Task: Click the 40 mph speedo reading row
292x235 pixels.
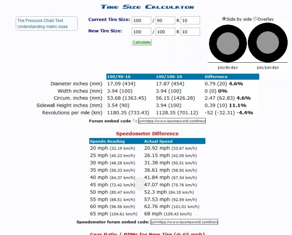Action: [112, 177]
